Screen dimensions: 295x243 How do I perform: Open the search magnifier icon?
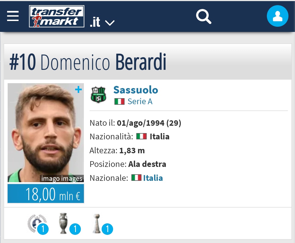coord(203,17)
